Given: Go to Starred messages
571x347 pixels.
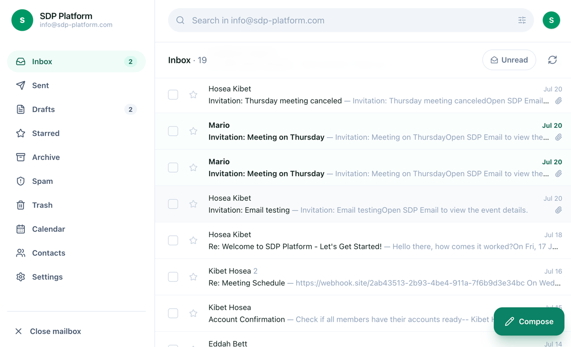Looking at the screenshot, I should pyautogui.click(x=76, y=133).
